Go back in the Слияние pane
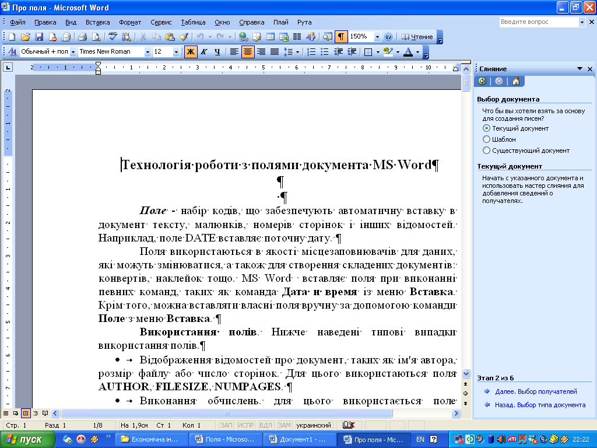The height and width of the screenshot is (448, 597). pyautogui.click(x=482, y=81)
